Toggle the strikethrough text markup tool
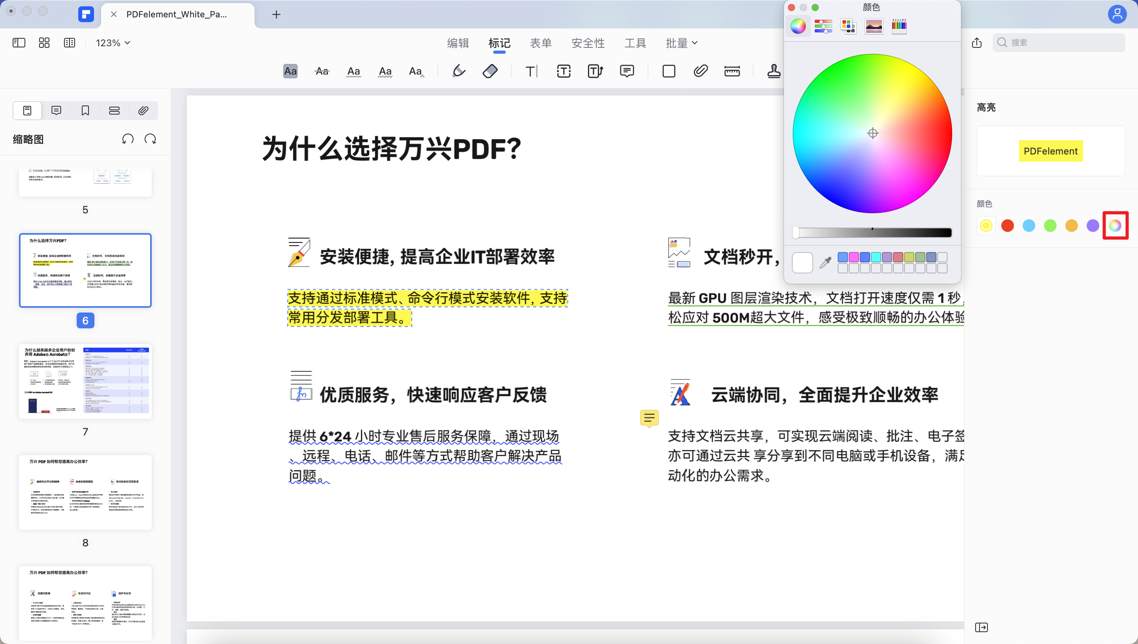The height and width of the screenshot is (644, 1138). [x=322, y=71]
